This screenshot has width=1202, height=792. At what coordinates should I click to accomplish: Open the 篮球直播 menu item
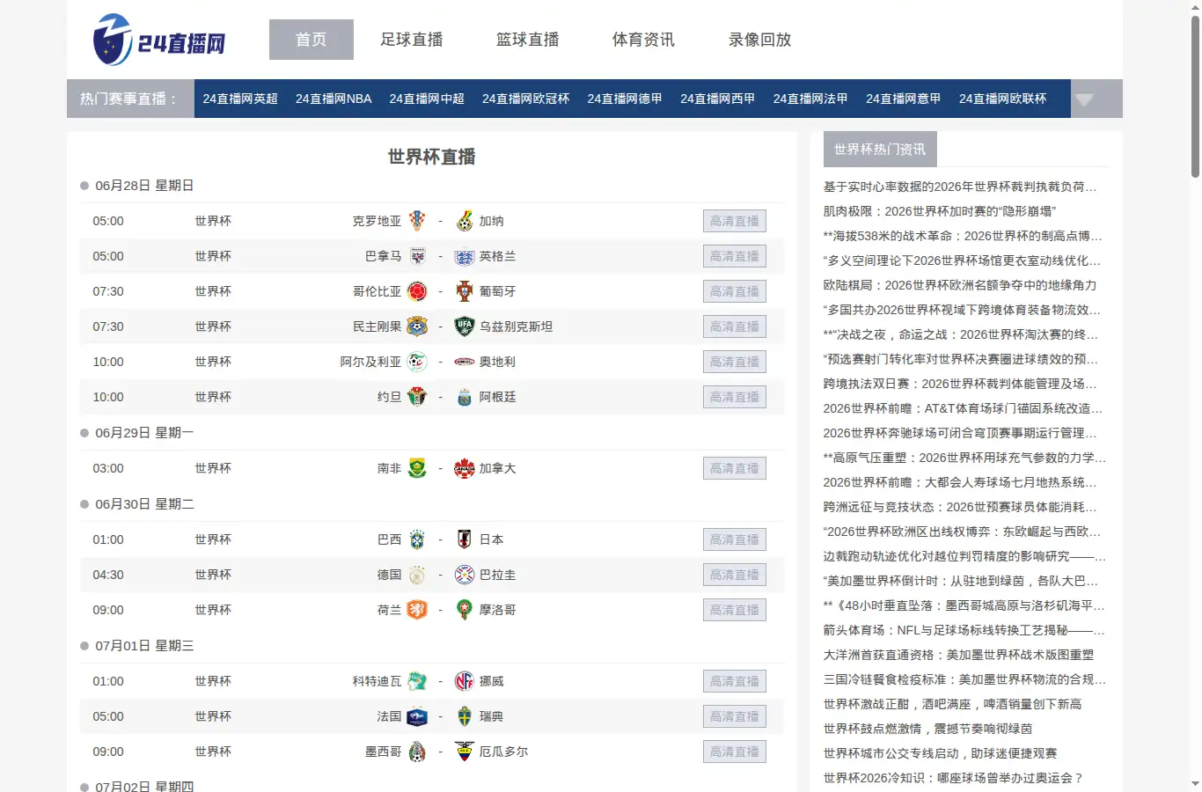528,40
